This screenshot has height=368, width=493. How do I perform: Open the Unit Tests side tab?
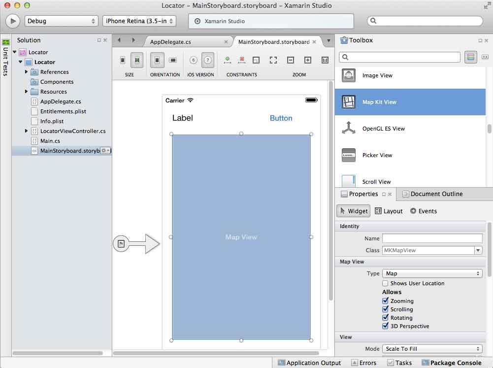coord(5,58)
